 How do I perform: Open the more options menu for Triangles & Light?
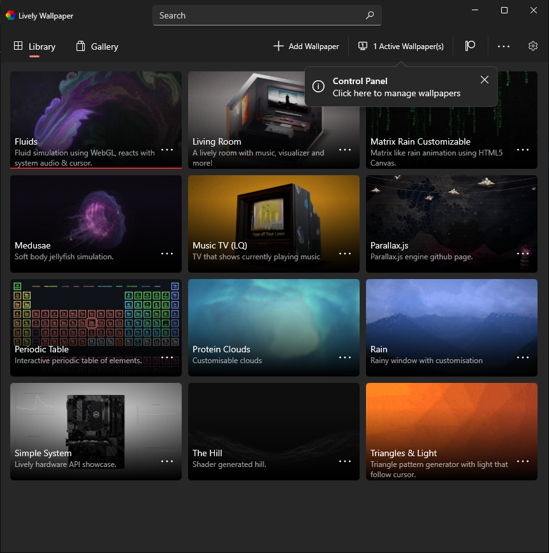point(523,461)
